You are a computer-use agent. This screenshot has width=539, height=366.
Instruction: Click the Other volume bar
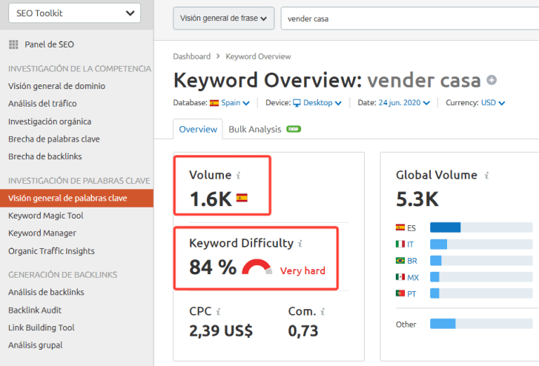(x=481, y=323)
